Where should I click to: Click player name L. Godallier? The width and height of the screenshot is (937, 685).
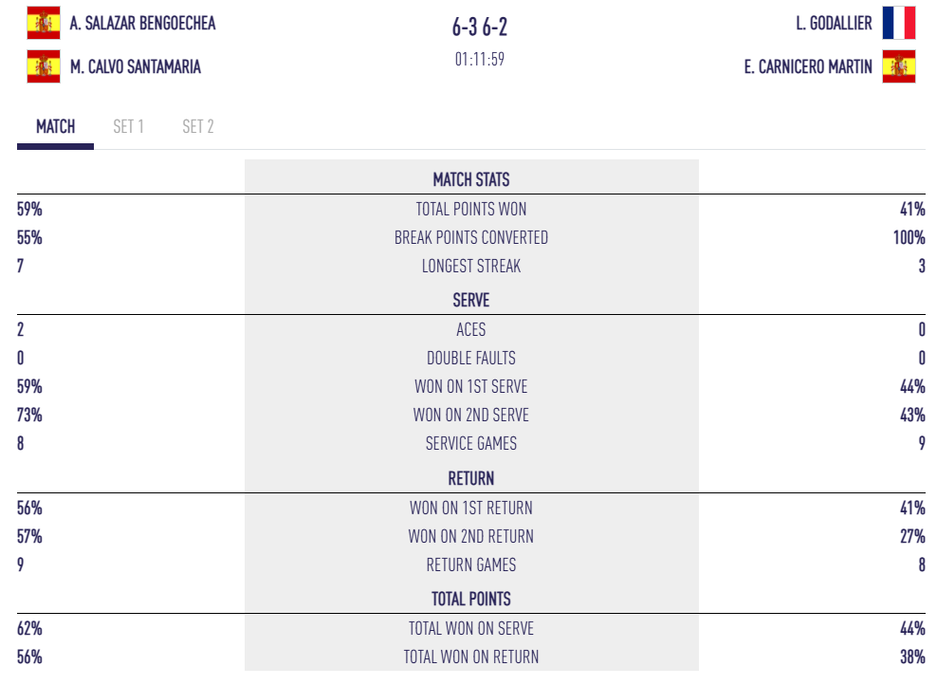click(x=834, y=23)
